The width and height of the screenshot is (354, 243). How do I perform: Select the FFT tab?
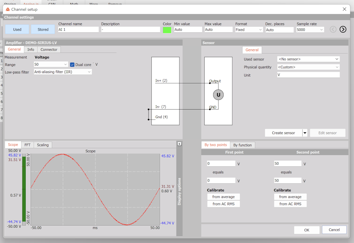(27, 145)
